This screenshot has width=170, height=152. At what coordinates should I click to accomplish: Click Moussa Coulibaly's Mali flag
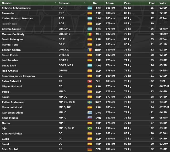[90, 34]
